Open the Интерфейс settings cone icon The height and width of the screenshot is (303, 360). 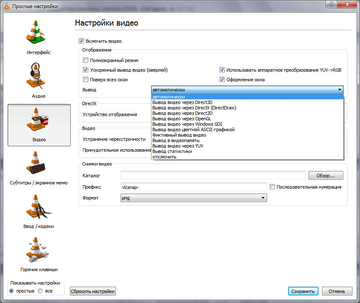click(36, 32)
